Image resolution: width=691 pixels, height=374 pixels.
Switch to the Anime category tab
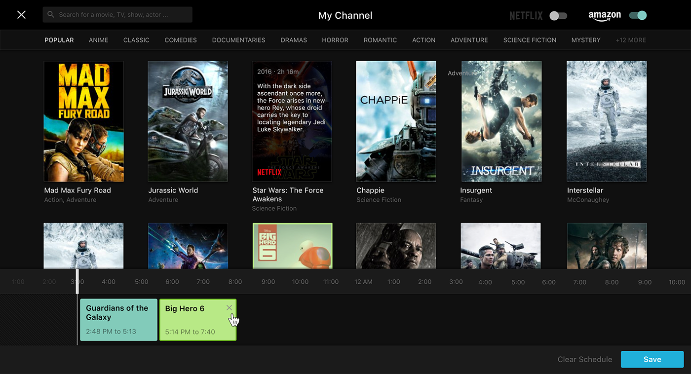tap(98, 40)
